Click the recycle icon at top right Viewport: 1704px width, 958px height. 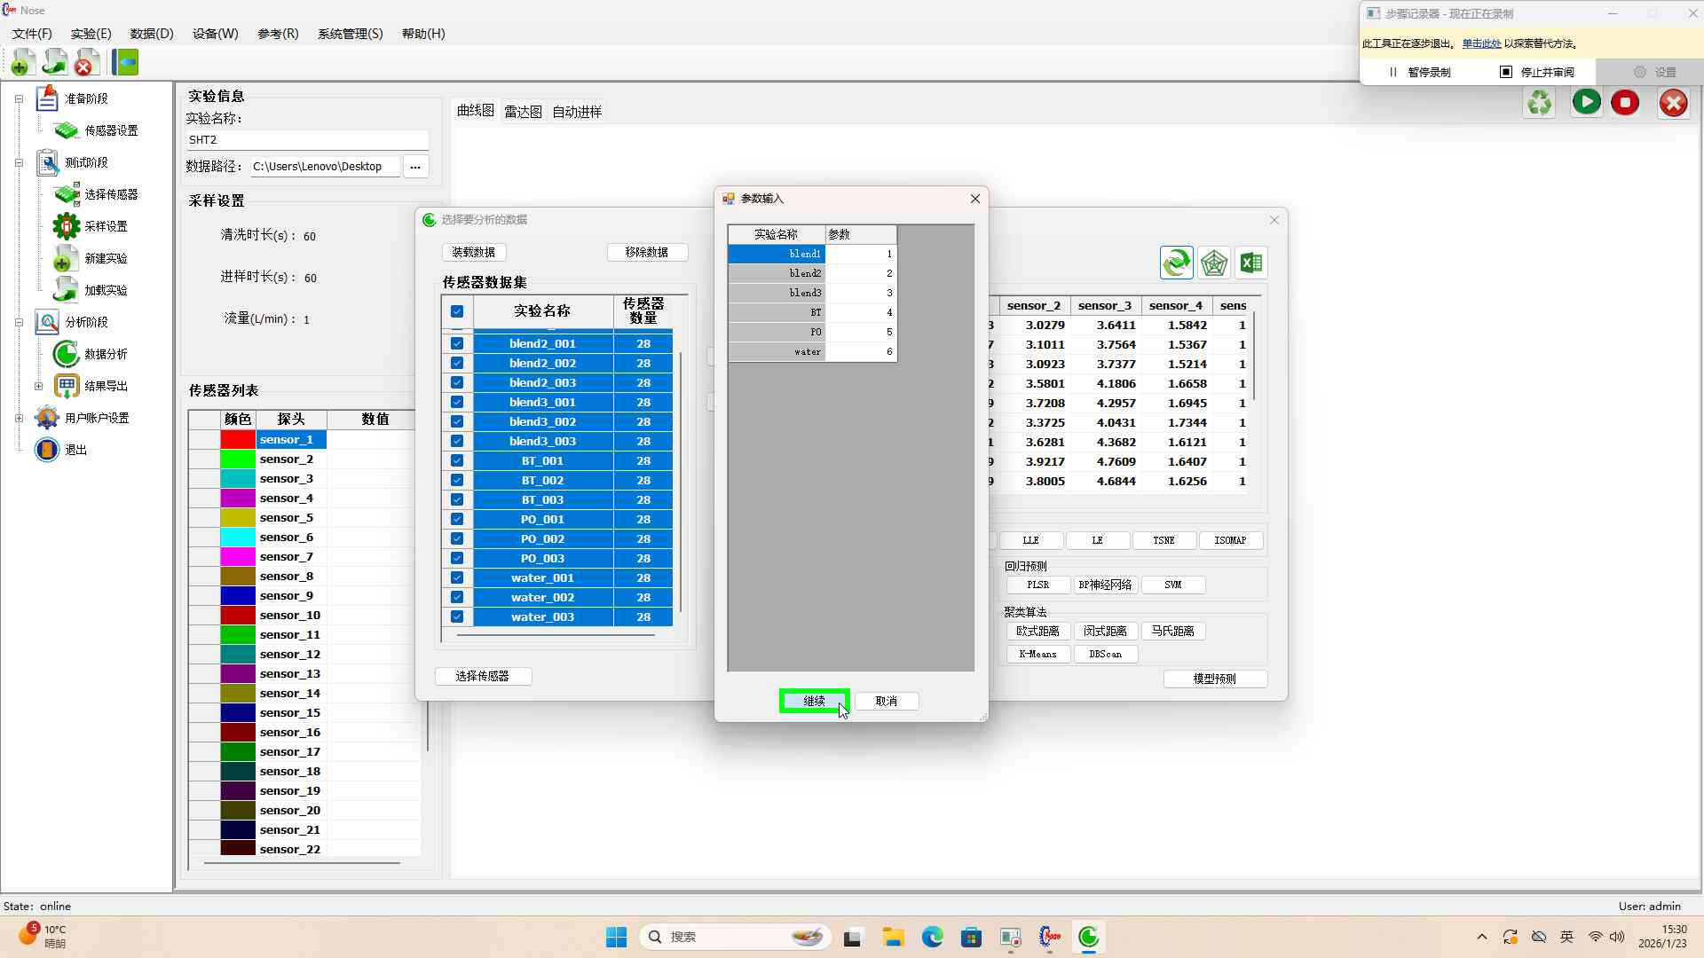(1540, 103)
